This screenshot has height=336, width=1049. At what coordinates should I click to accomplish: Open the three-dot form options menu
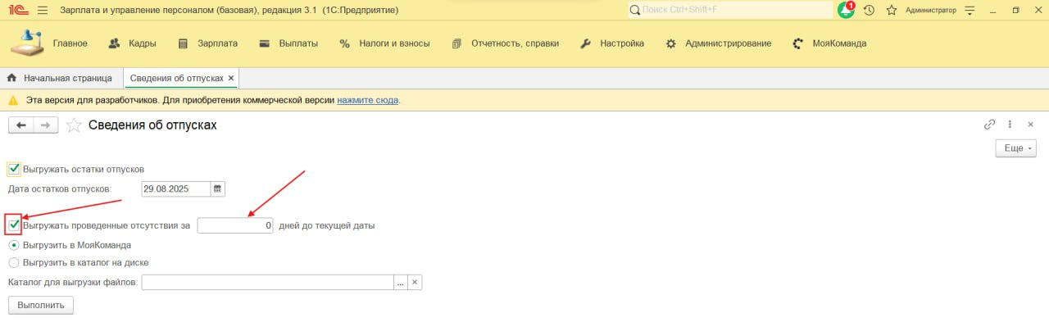(x=1010, y=125)
